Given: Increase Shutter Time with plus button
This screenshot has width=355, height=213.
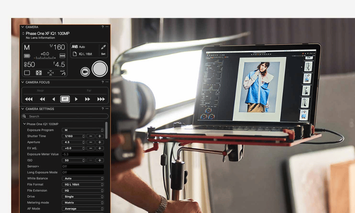Looking at the screenshot, I should pos(100,136).
